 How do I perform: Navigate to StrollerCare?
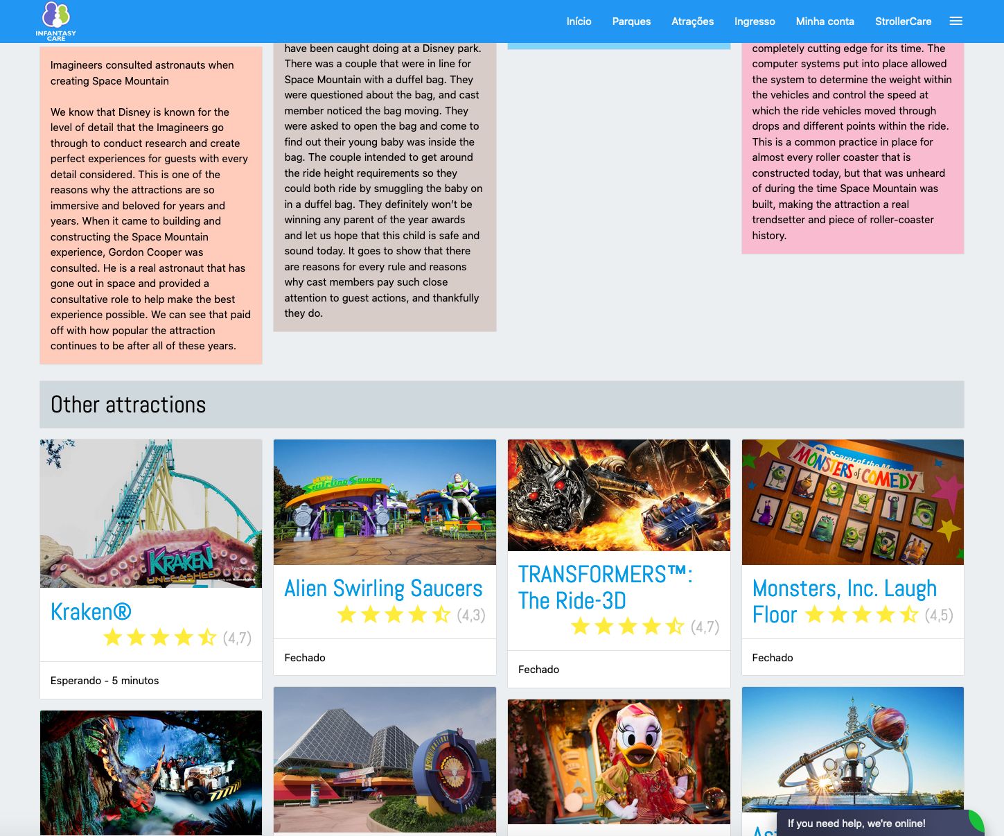(903, 21)
